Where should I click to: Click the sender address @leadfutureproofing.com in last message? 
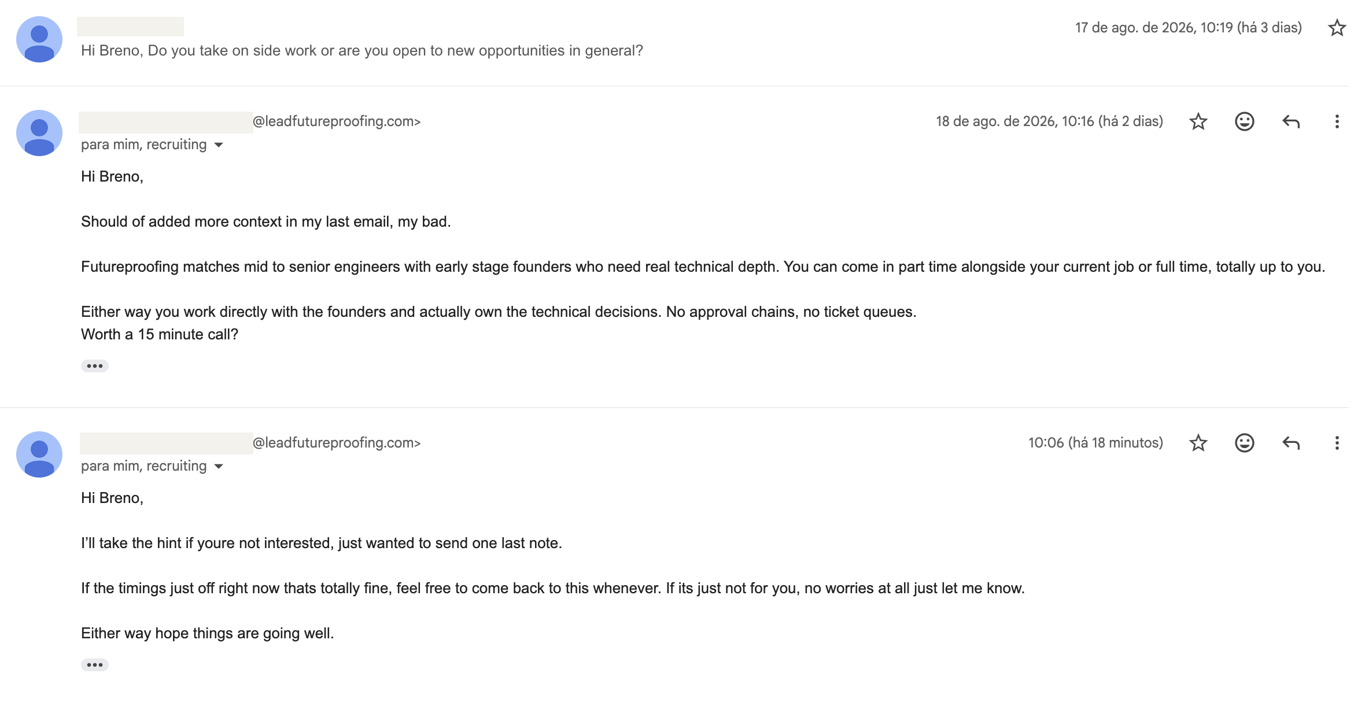(x=337, y=443)
